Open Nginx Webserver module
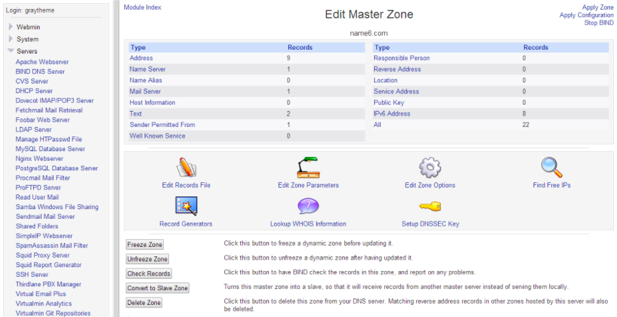 click(40, 158)
